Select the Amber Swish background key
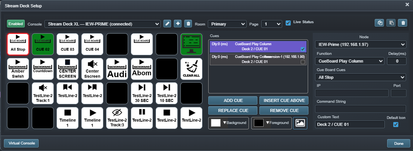This screenshot has height=151, width=413. (18, 69)
